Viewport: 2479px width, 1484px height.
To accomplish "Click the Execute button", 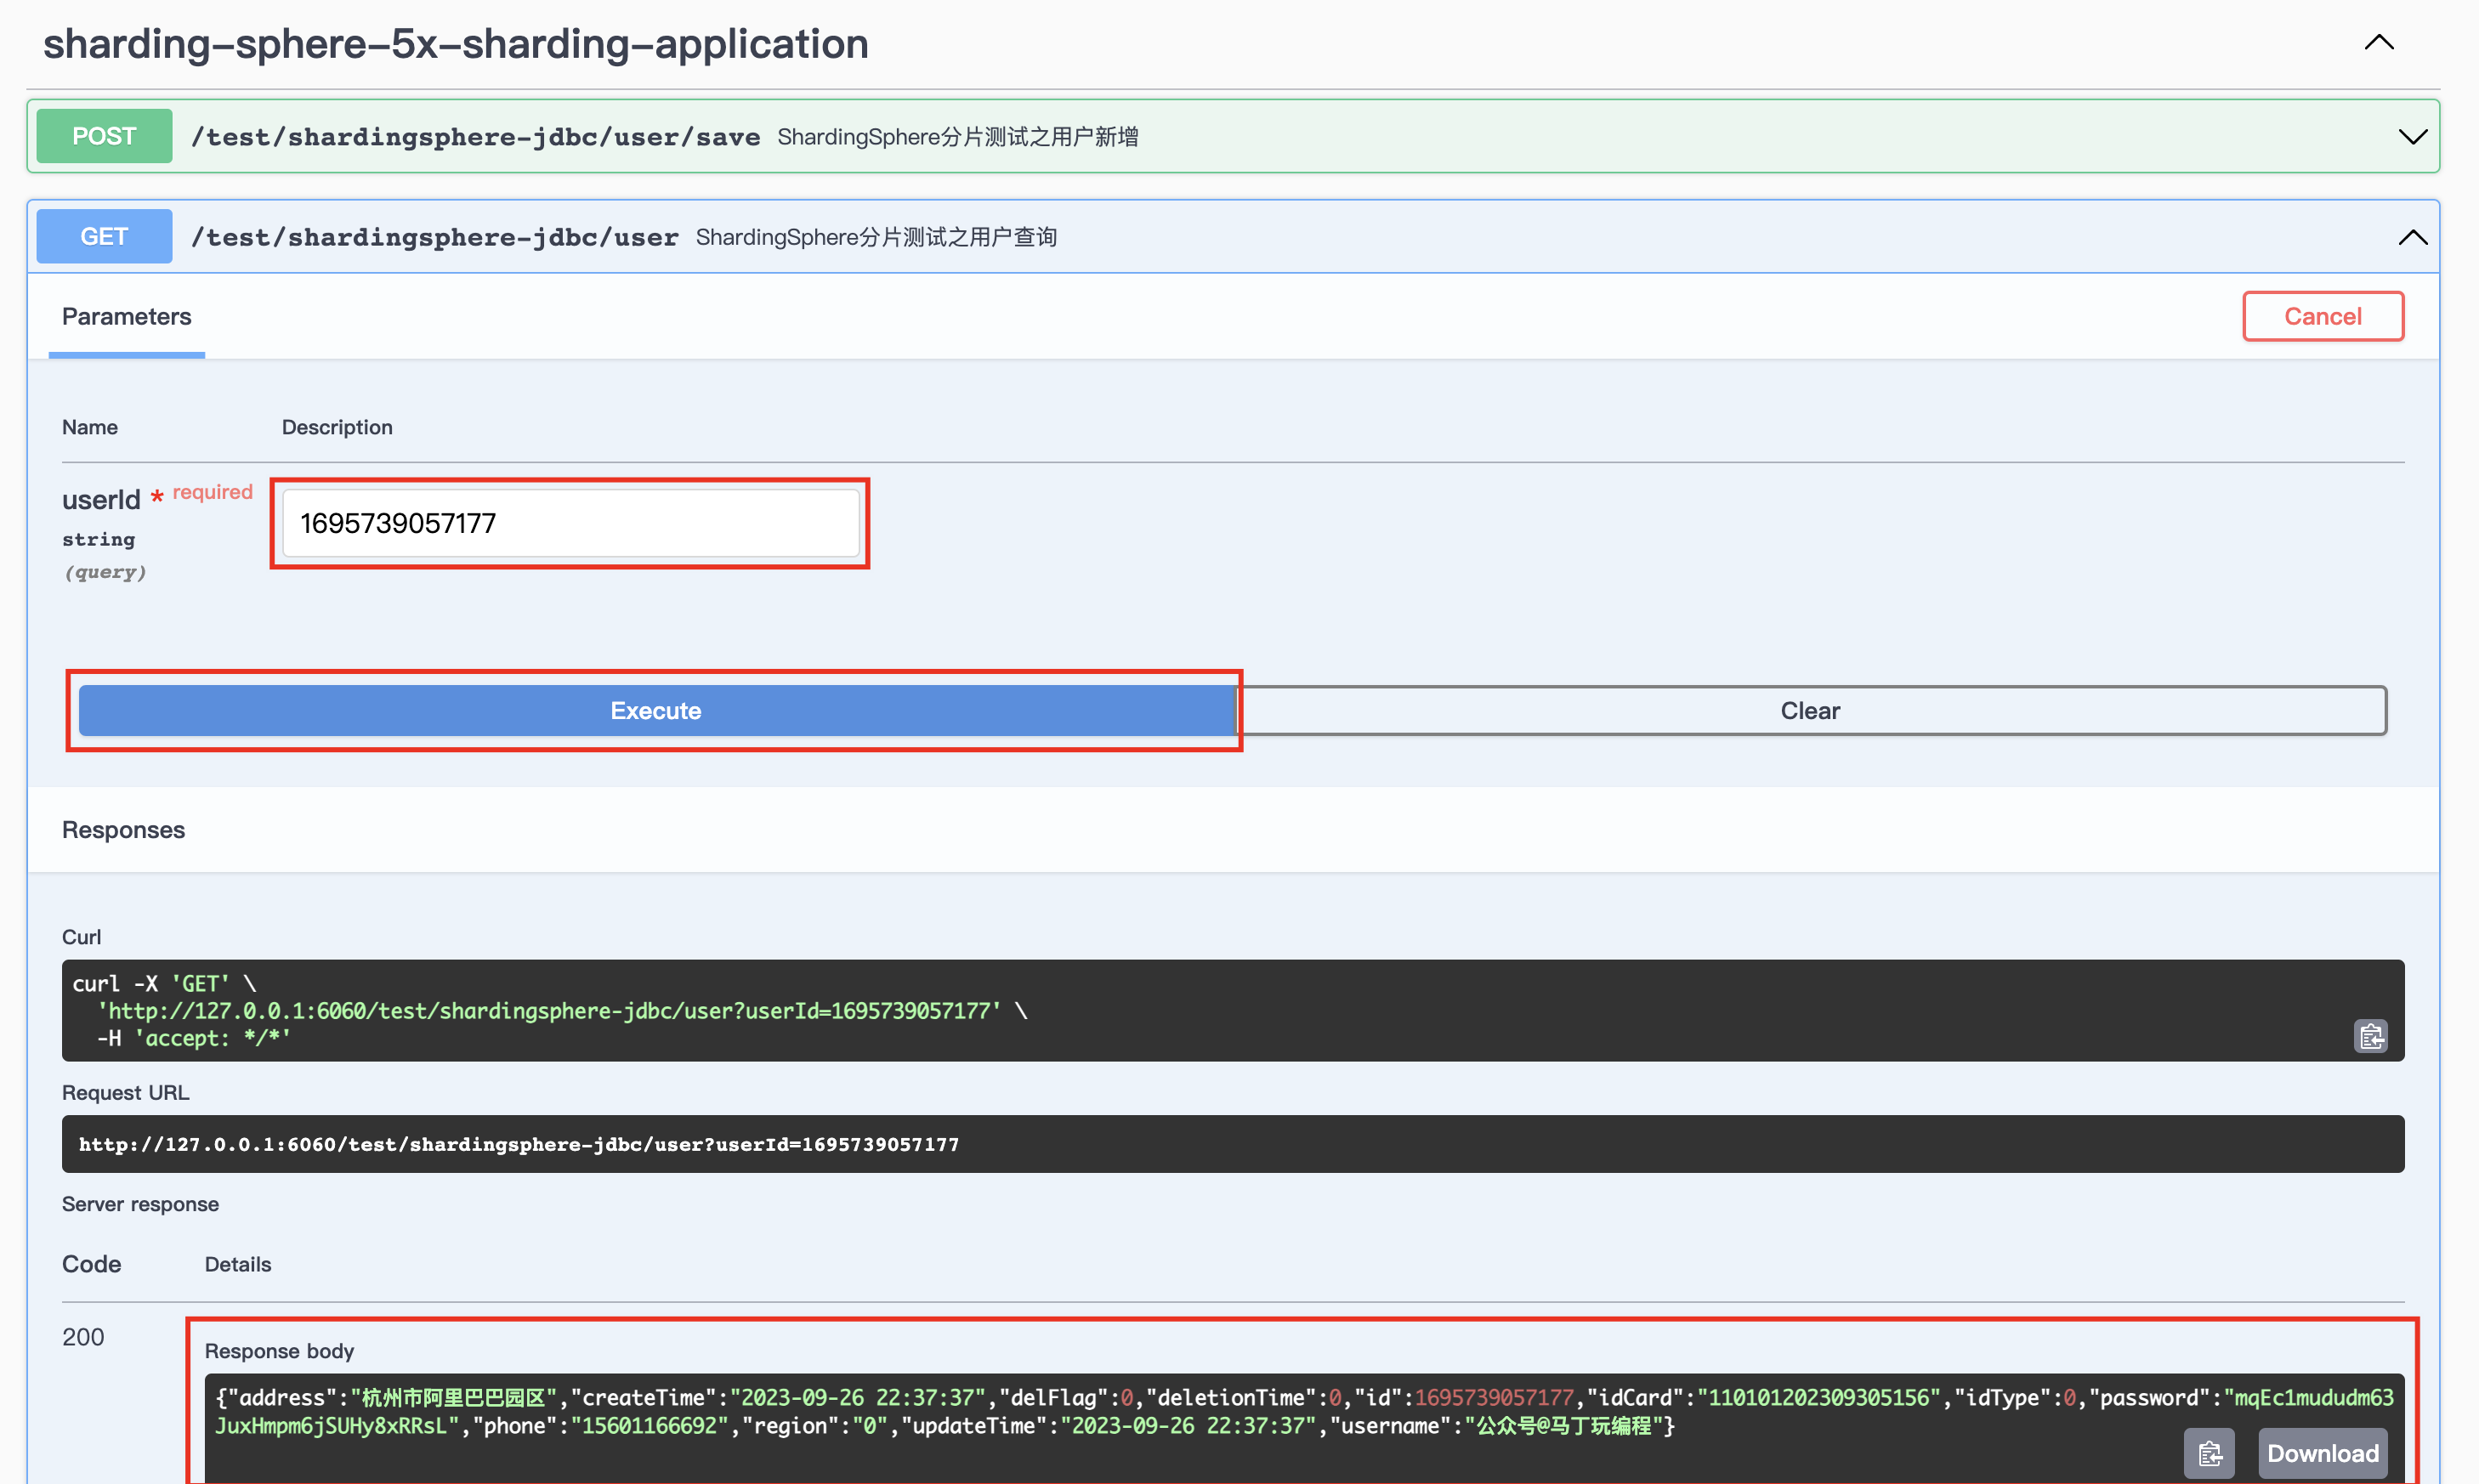I will pos(655,710).
